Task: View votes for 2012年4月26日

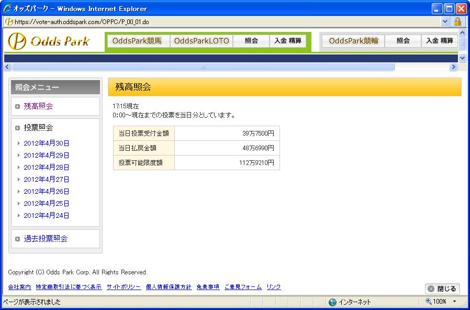Action: tap(47, 191)
